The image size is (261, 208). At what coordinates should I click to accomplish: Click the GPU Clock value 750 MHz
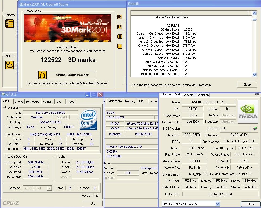point(190,181)
